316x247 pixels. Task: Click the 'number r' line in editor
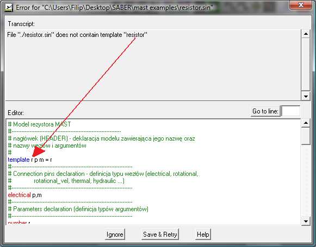point(19,223)
